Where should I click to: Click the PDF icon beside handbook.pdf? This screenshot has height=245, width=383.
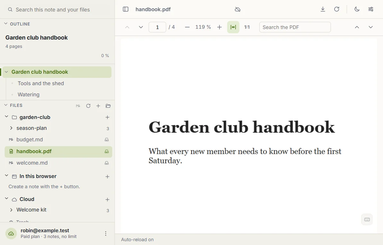coord(11,152)
